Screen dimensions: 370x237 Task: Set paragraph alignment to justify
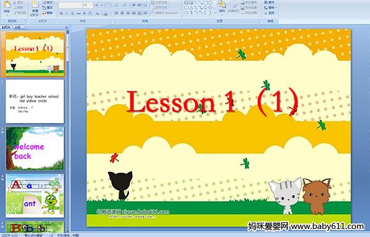pos(134,13)
